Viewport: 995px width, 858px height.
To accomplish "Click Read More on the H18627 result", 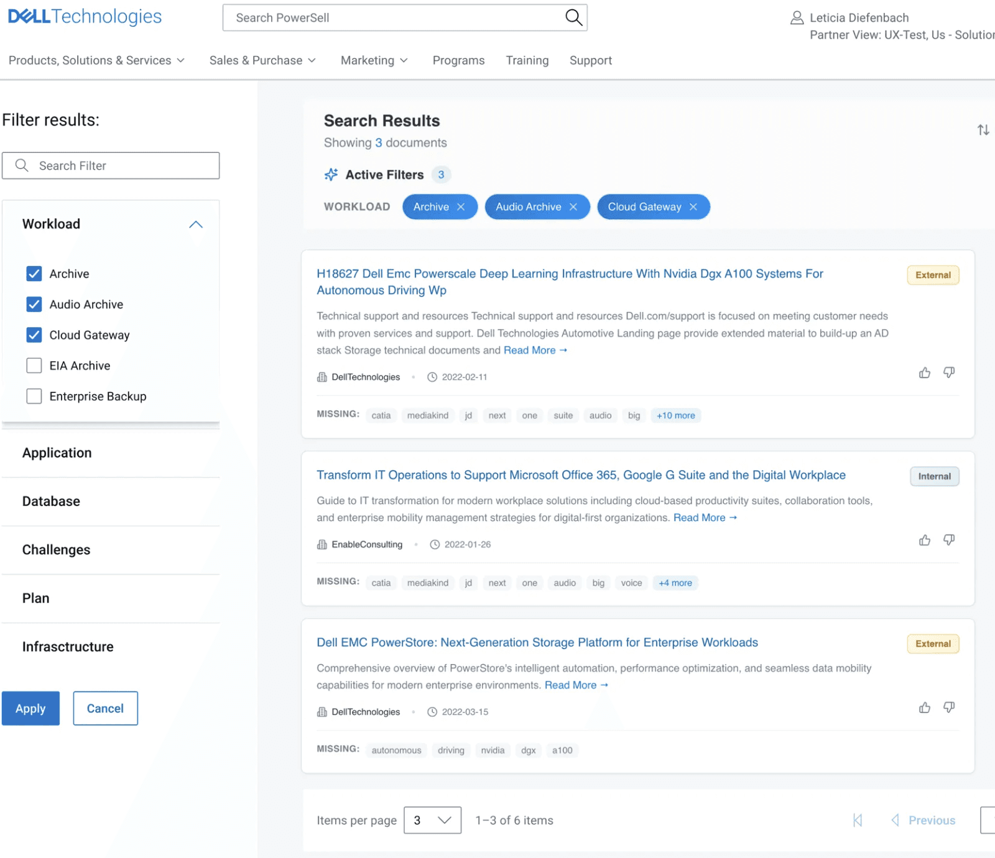I will click(535, 350).
